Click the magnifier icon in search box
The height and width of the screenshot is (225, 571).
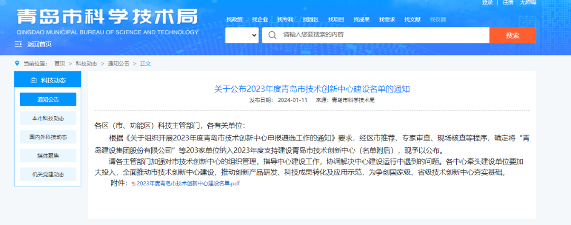[x=272, y=35]
